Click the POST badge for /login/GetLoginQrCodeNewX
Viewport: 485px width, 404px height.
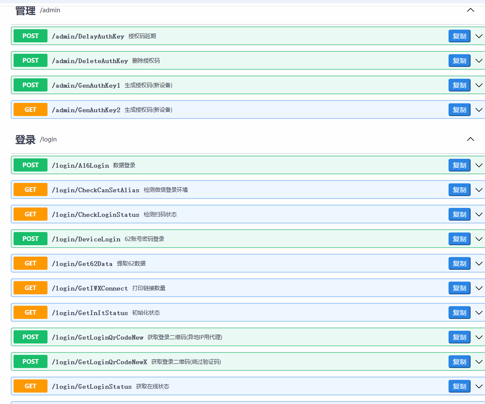31,362
